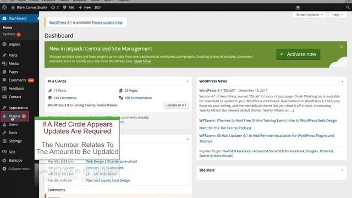
Task: Click the Twenty Twelve theme link
Action: (x=95, y=105)
